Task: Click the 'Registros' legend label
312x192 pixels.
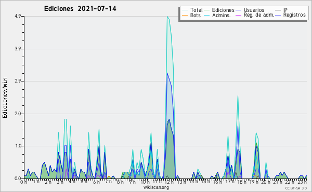Action: (294, 15)
